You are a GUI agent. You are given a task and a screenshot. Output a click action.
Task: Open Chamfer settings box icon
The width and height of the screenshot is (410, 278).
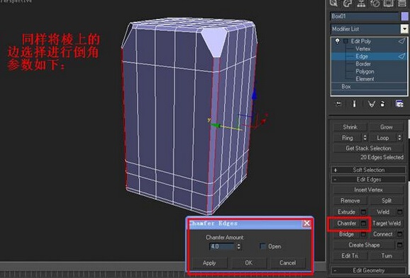363,224
